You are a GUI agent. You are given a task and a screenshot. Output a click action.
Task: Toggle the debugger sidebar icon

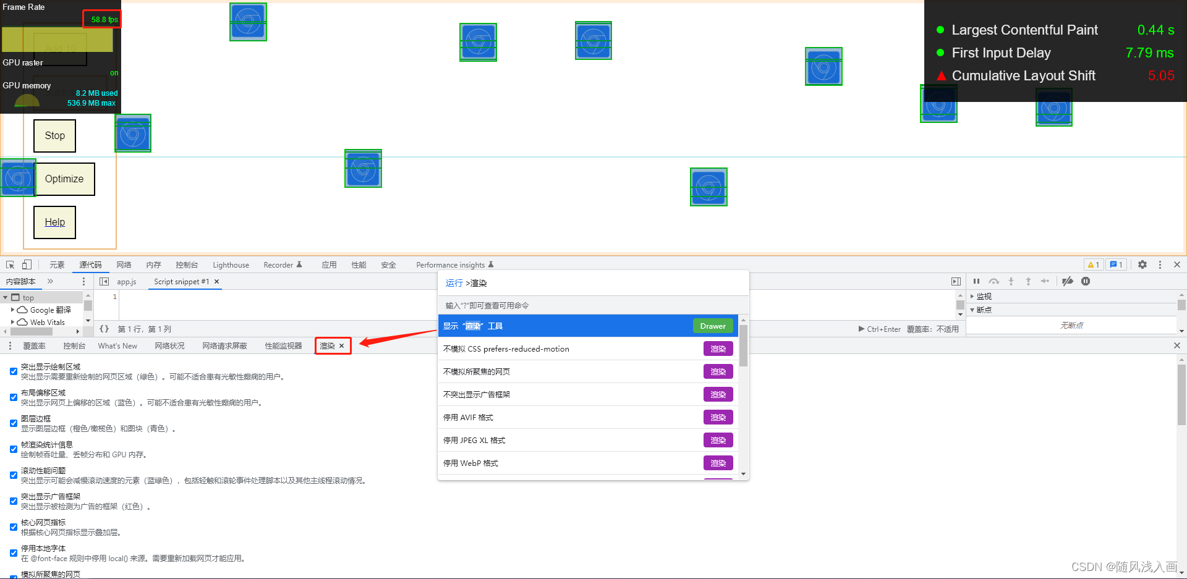[956, 281]
